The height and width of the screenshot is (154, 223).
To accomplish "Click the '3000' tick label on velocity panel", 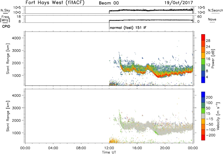I will coord(16,108).
